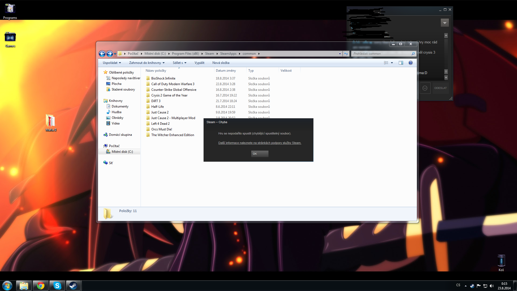The height and width of the screenshot is (291, 517).
Task: Open emoticon picker in Steam chat
Action: (x=425, y=88)
